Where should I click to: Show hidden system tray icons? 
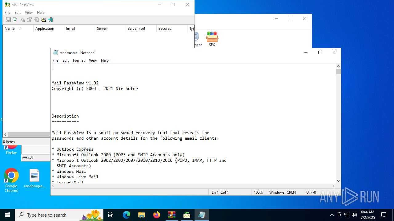pos(332,215)
